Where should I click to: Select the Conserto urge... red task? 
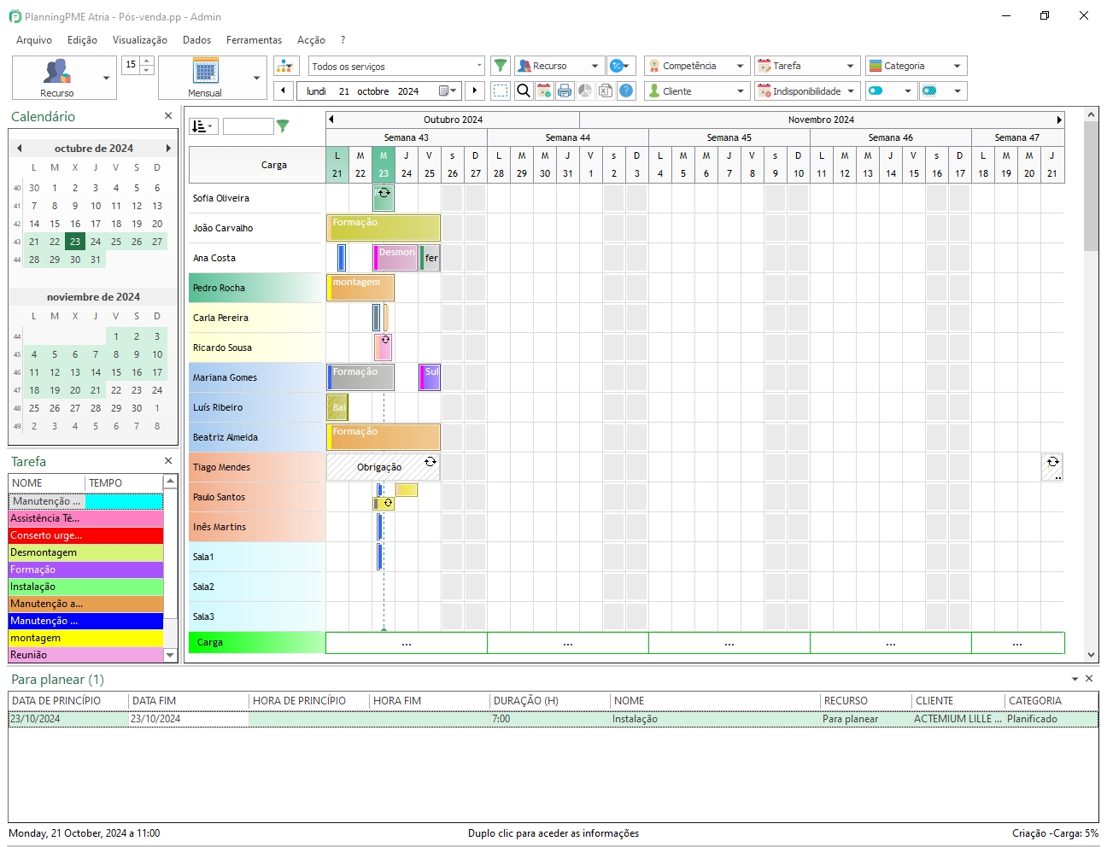pyautogui.click(x=85, y=535)
